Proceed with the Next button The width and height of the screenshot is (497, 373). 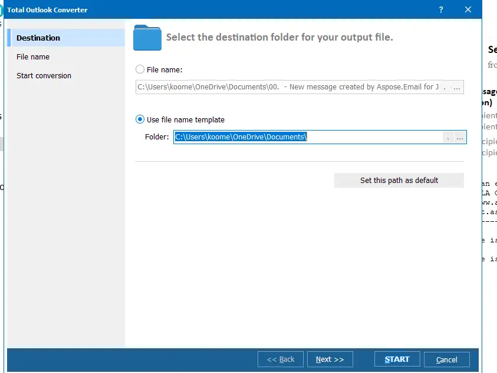coord(330,359)
